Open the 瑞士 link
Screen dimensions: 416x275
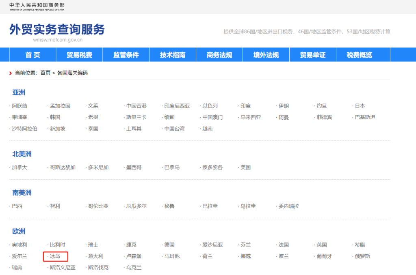93,245
